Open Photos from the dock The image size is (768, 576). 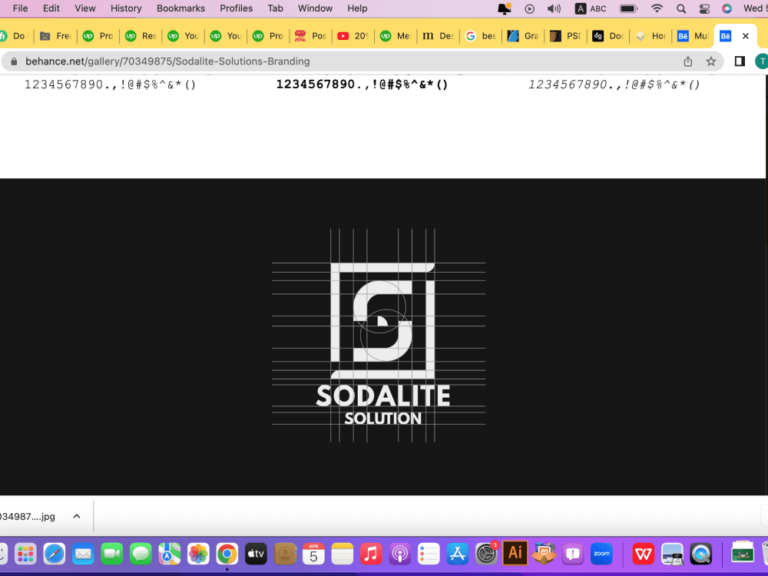click(x=198, y=554)
